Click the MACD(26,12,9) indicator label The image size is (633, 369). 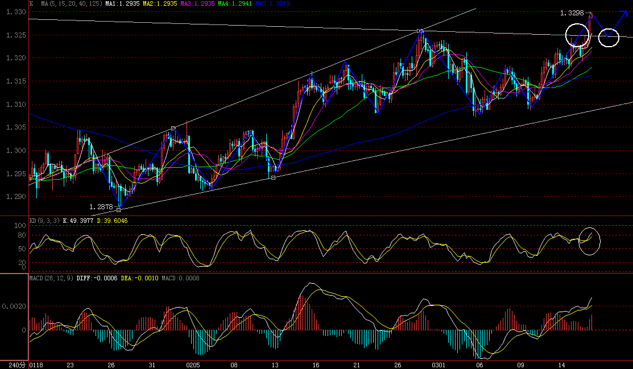click(51, 278)
